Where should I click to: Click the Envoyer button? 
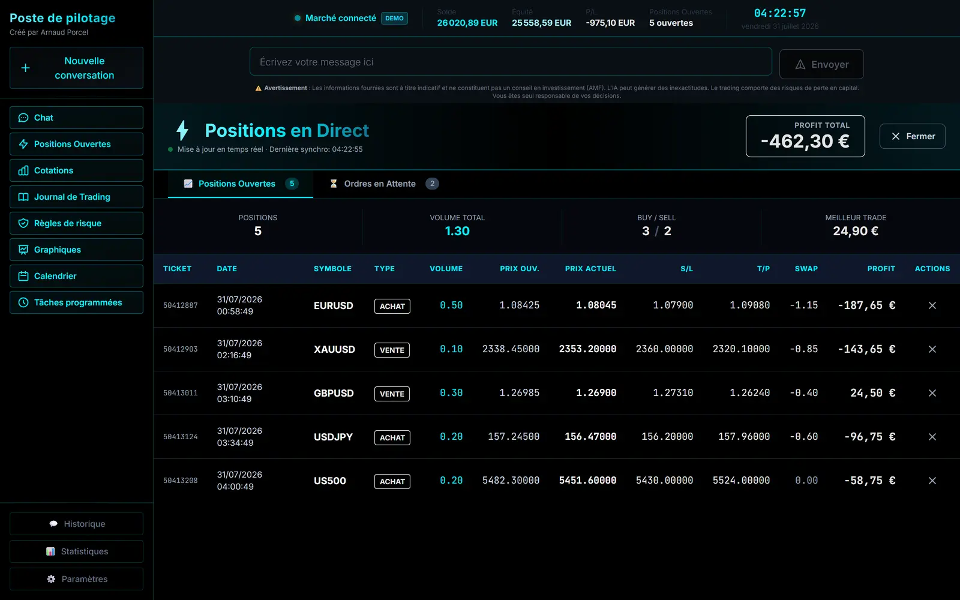pyautogui.click(x=821, y=64)
